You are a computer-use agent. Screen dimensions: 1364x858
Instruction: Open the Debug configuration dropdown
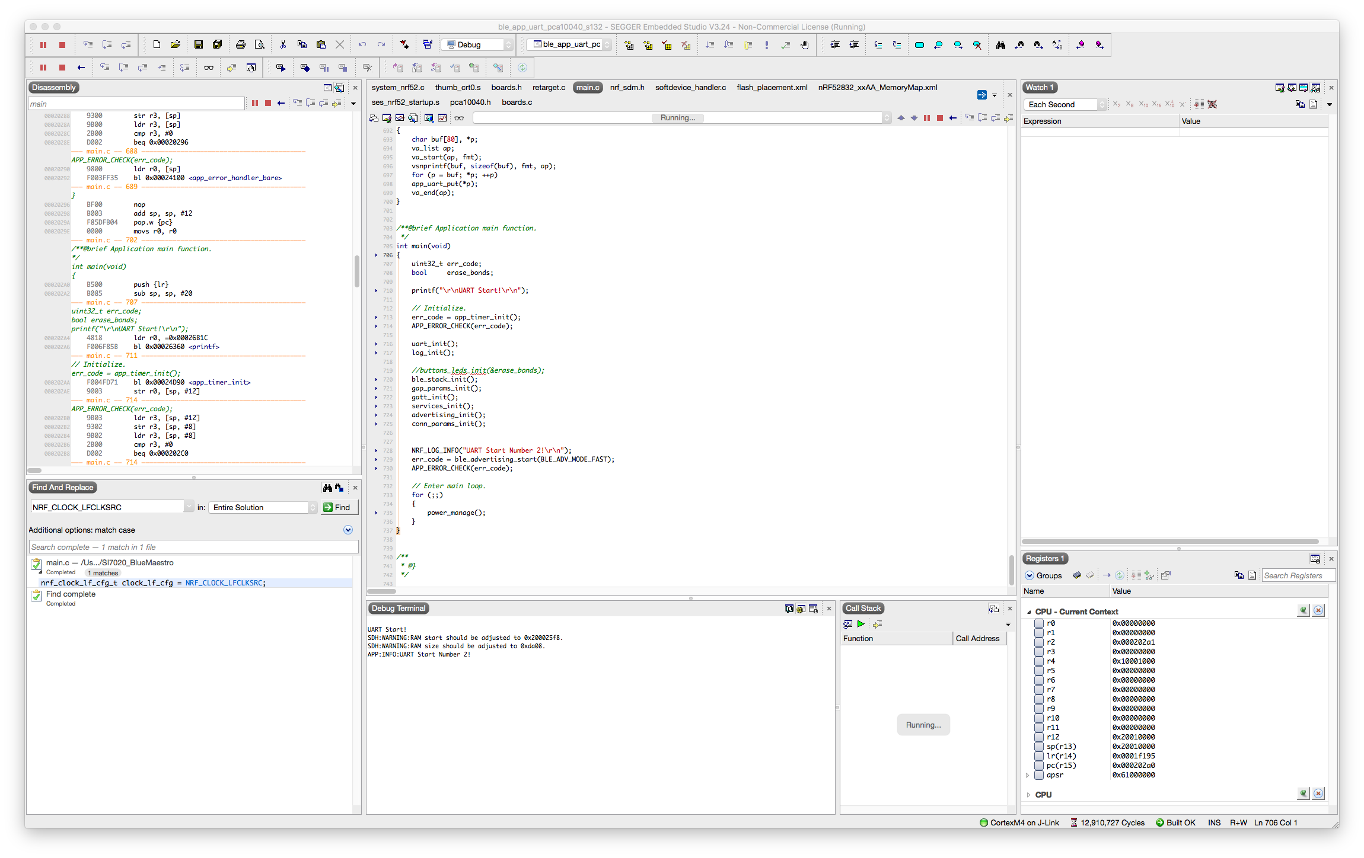point(478,44)
